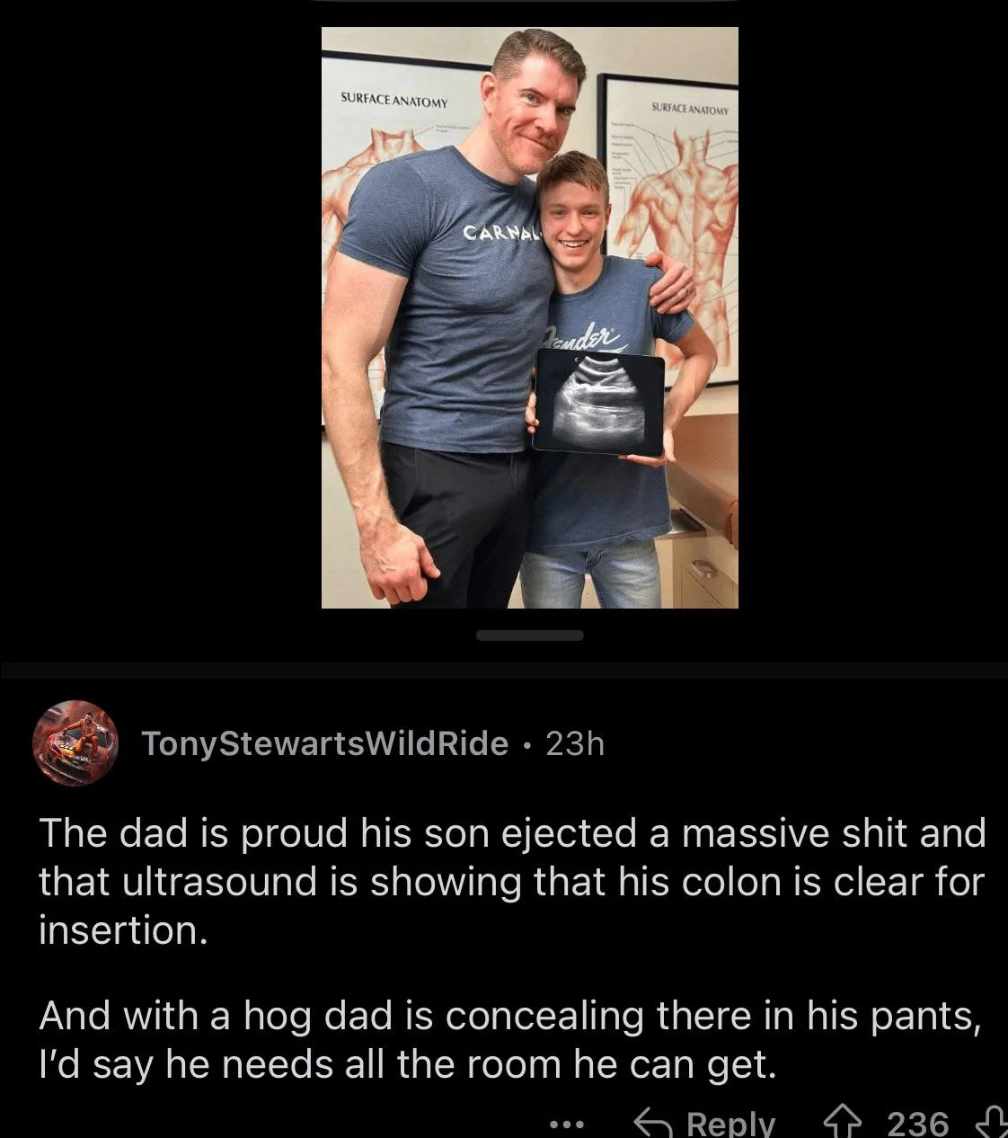Click the curved Reply arrow icon
Image resolution: width=1008 pixels, height=1138 pixels.
[653, 1123]
